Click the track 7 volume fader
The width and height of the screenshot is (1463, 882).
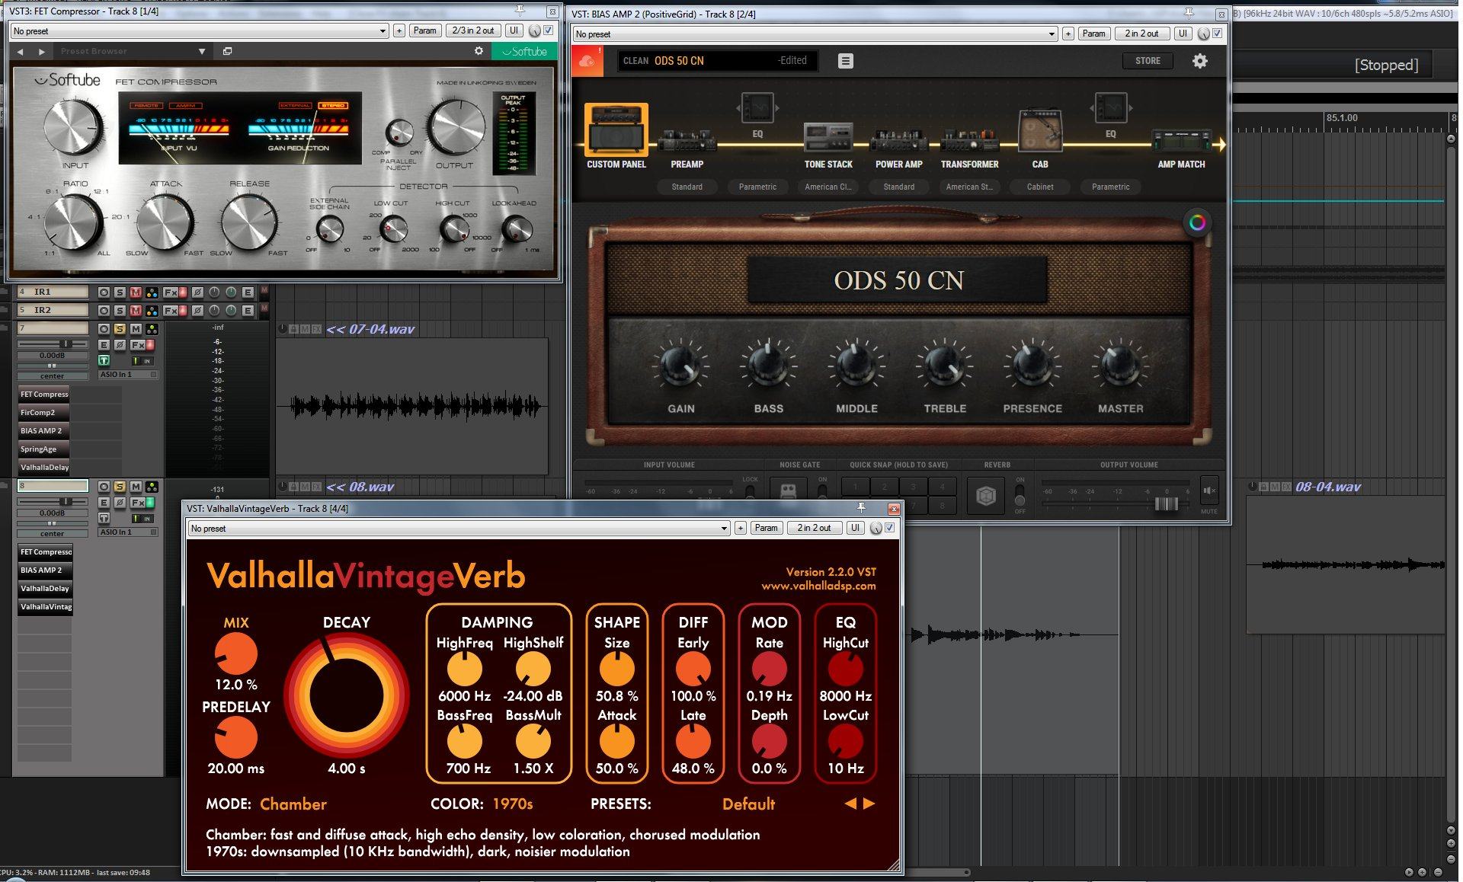pos(66,344)
